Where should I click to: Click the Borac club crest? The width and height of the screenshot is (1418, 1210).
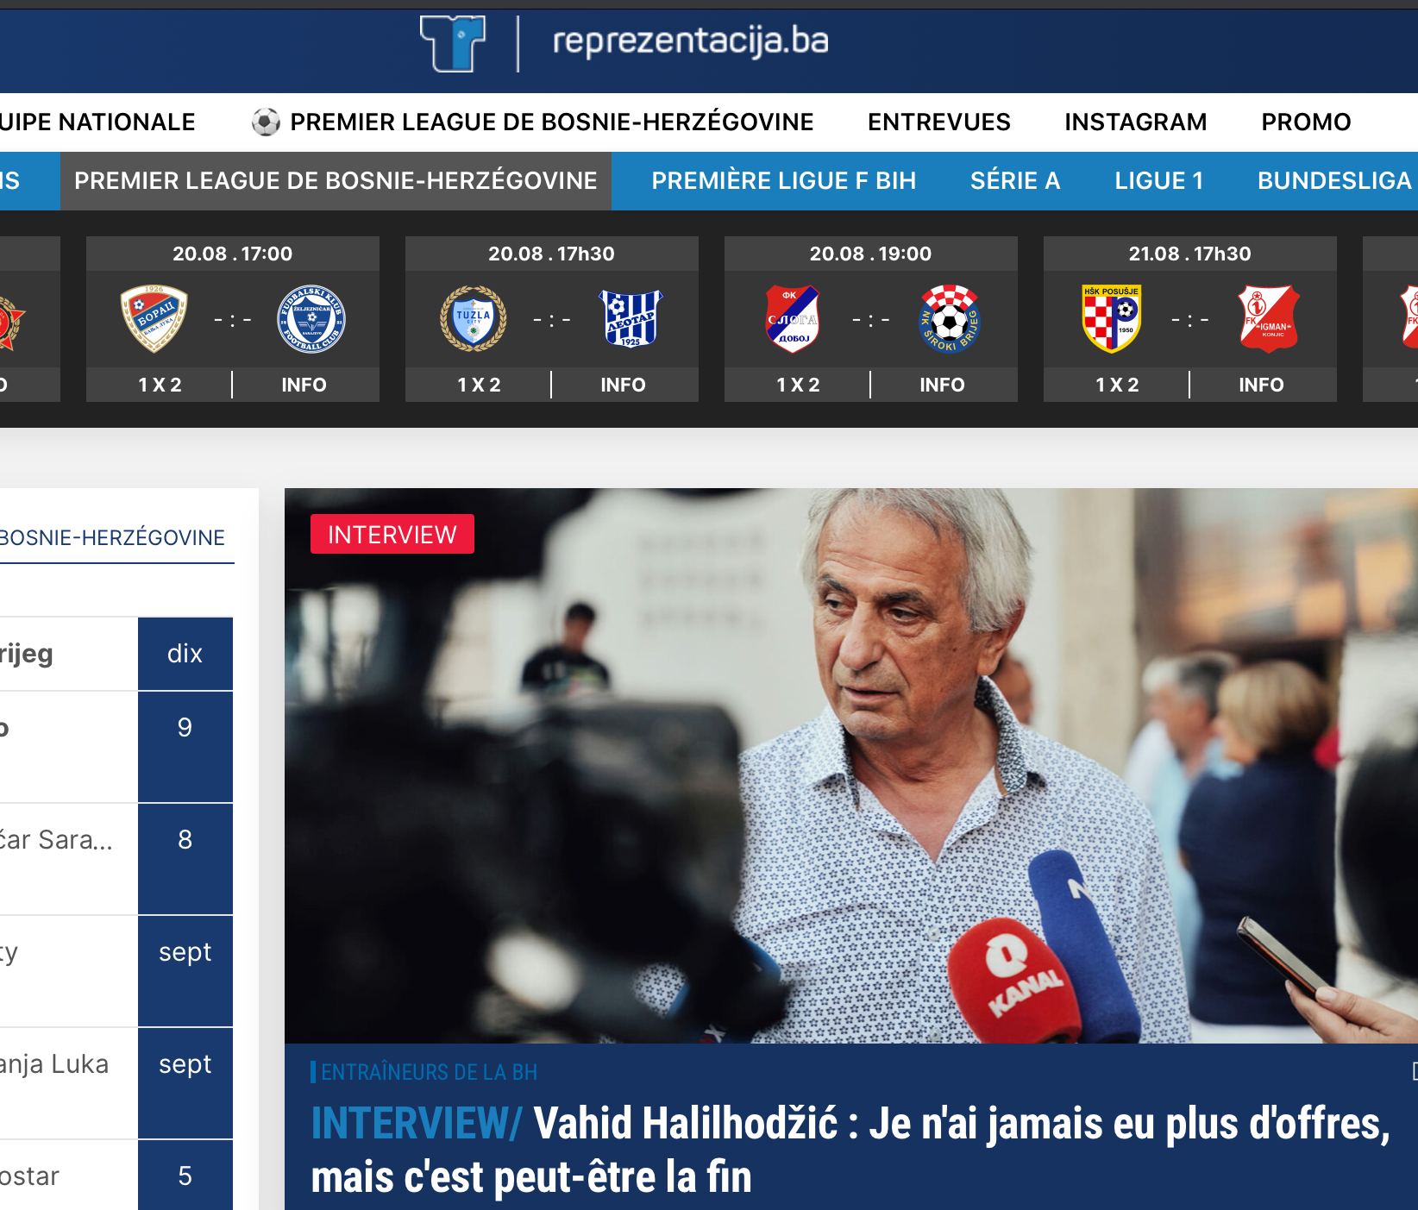tap(154, 319)
